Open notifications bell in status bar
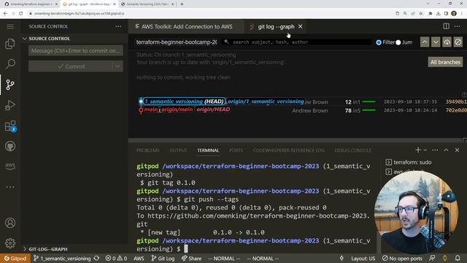The width and height of the screenshot is (467, 263). (458, 258)
